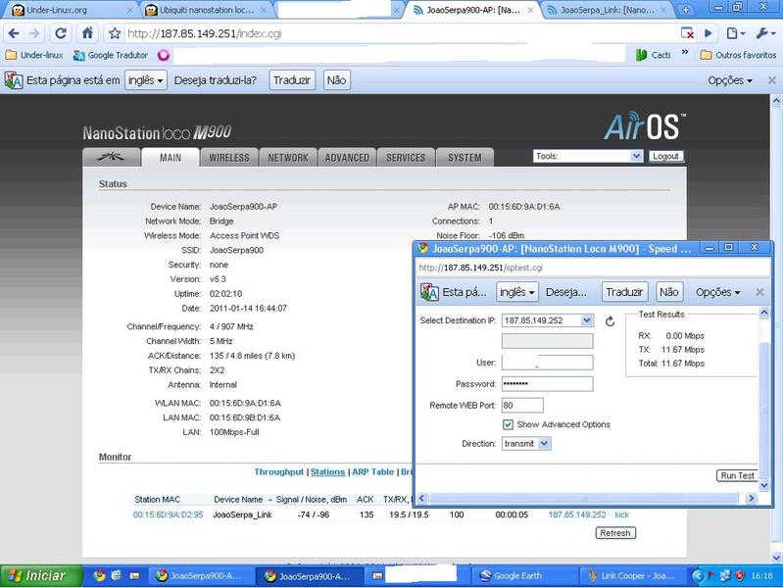This screenshot has width=783, height=588.
Task: Click station MAC 00:15:6D:9A:D2:95 link
Action: [x=168, y=514]
